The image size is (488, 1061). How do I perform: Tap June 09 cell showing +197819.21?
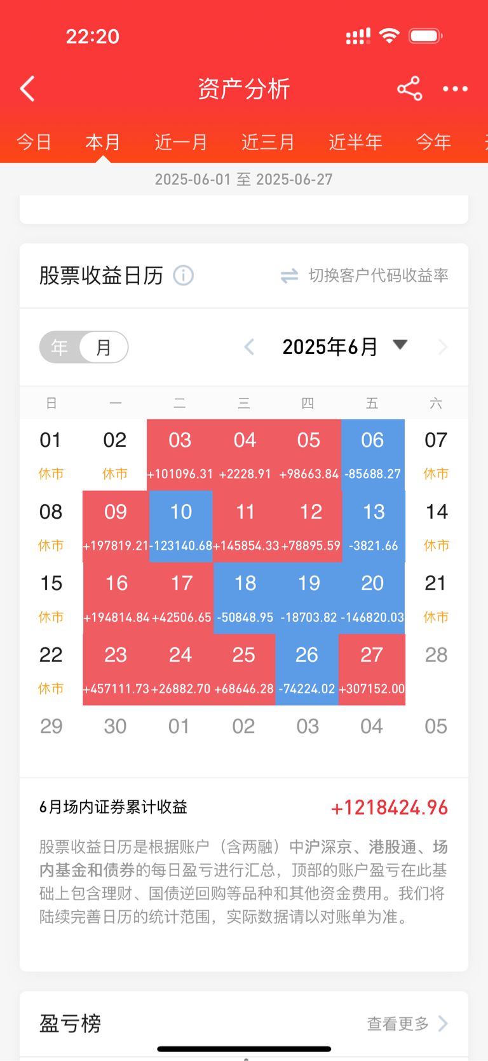[116, 526]
